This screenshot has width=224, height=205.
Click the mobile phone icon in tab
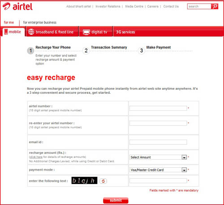point(6,32)
